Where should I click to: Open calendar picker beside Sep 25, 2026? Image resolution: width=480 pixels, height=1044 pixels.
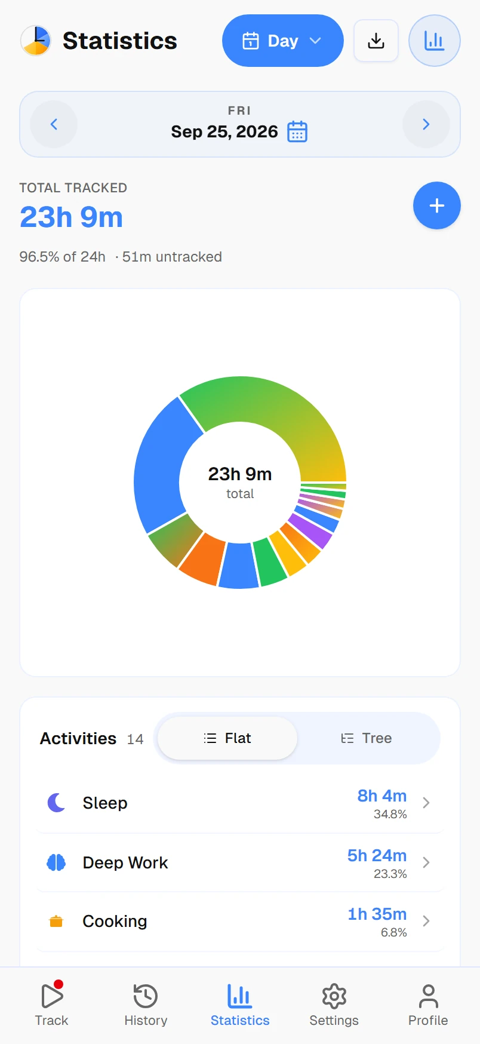tap(297, 131)
